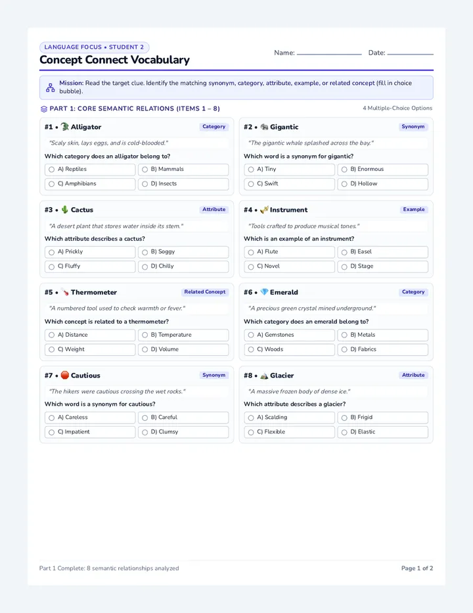Click the text '4 Multiple-Choice Options'
The height and width of the screenshot is (613, 473).
click(x=397, y=109)
